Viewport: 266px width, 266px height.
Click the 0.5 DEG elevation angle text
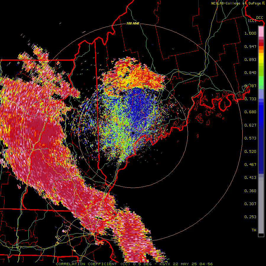(142, 264)
